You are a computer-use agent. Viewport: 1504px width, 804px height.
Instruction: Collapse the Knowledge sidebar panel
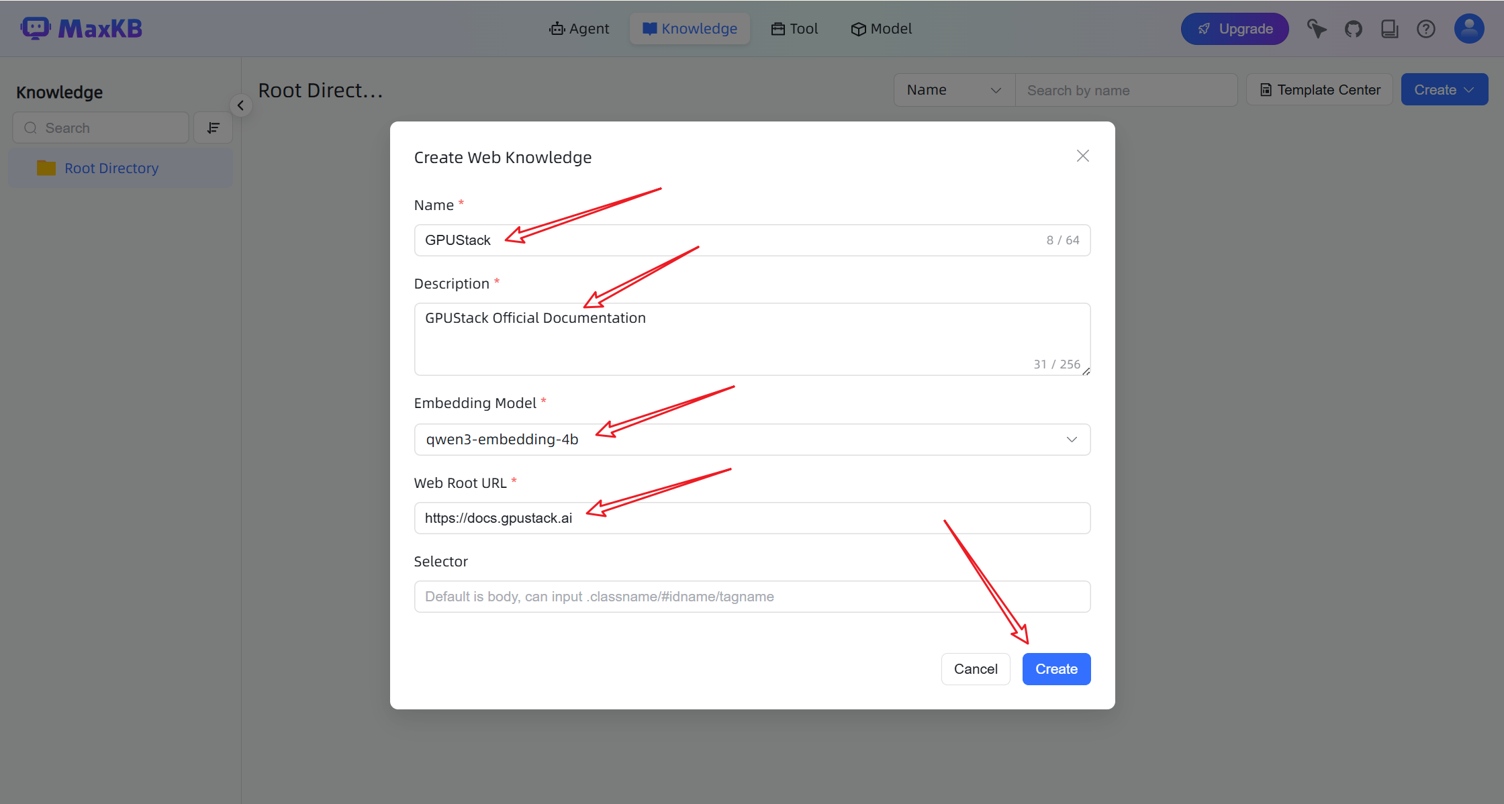point(240,105)
